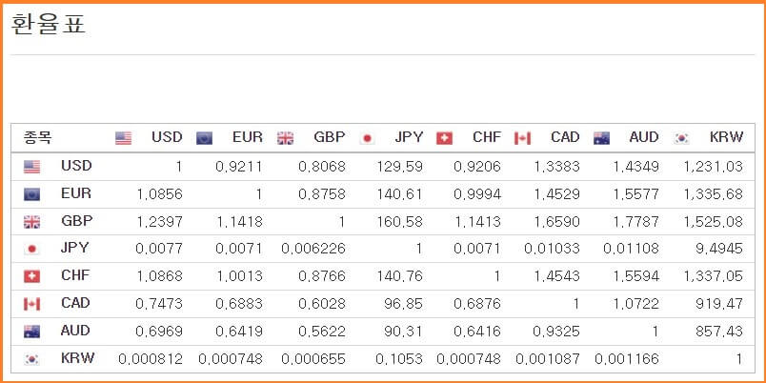Click the USD to CHF rate 0.9206

(x=477, y=167)
